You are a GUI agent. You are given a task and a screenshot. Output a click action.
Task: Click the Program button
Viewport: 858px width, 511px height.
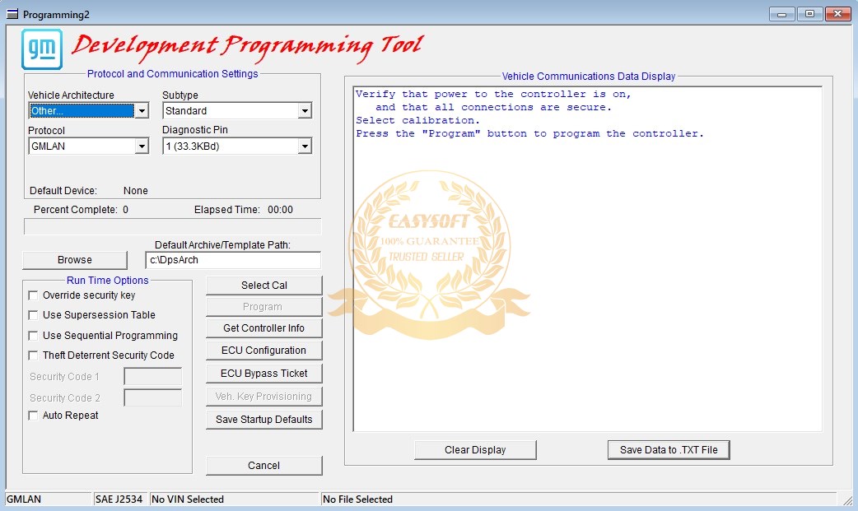(x=263, y=307)
